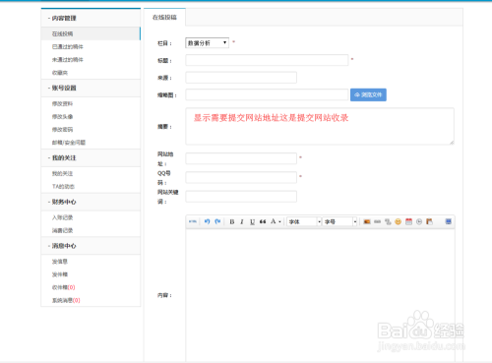Open 在线投稿 in the sidebar

(62, 33)
